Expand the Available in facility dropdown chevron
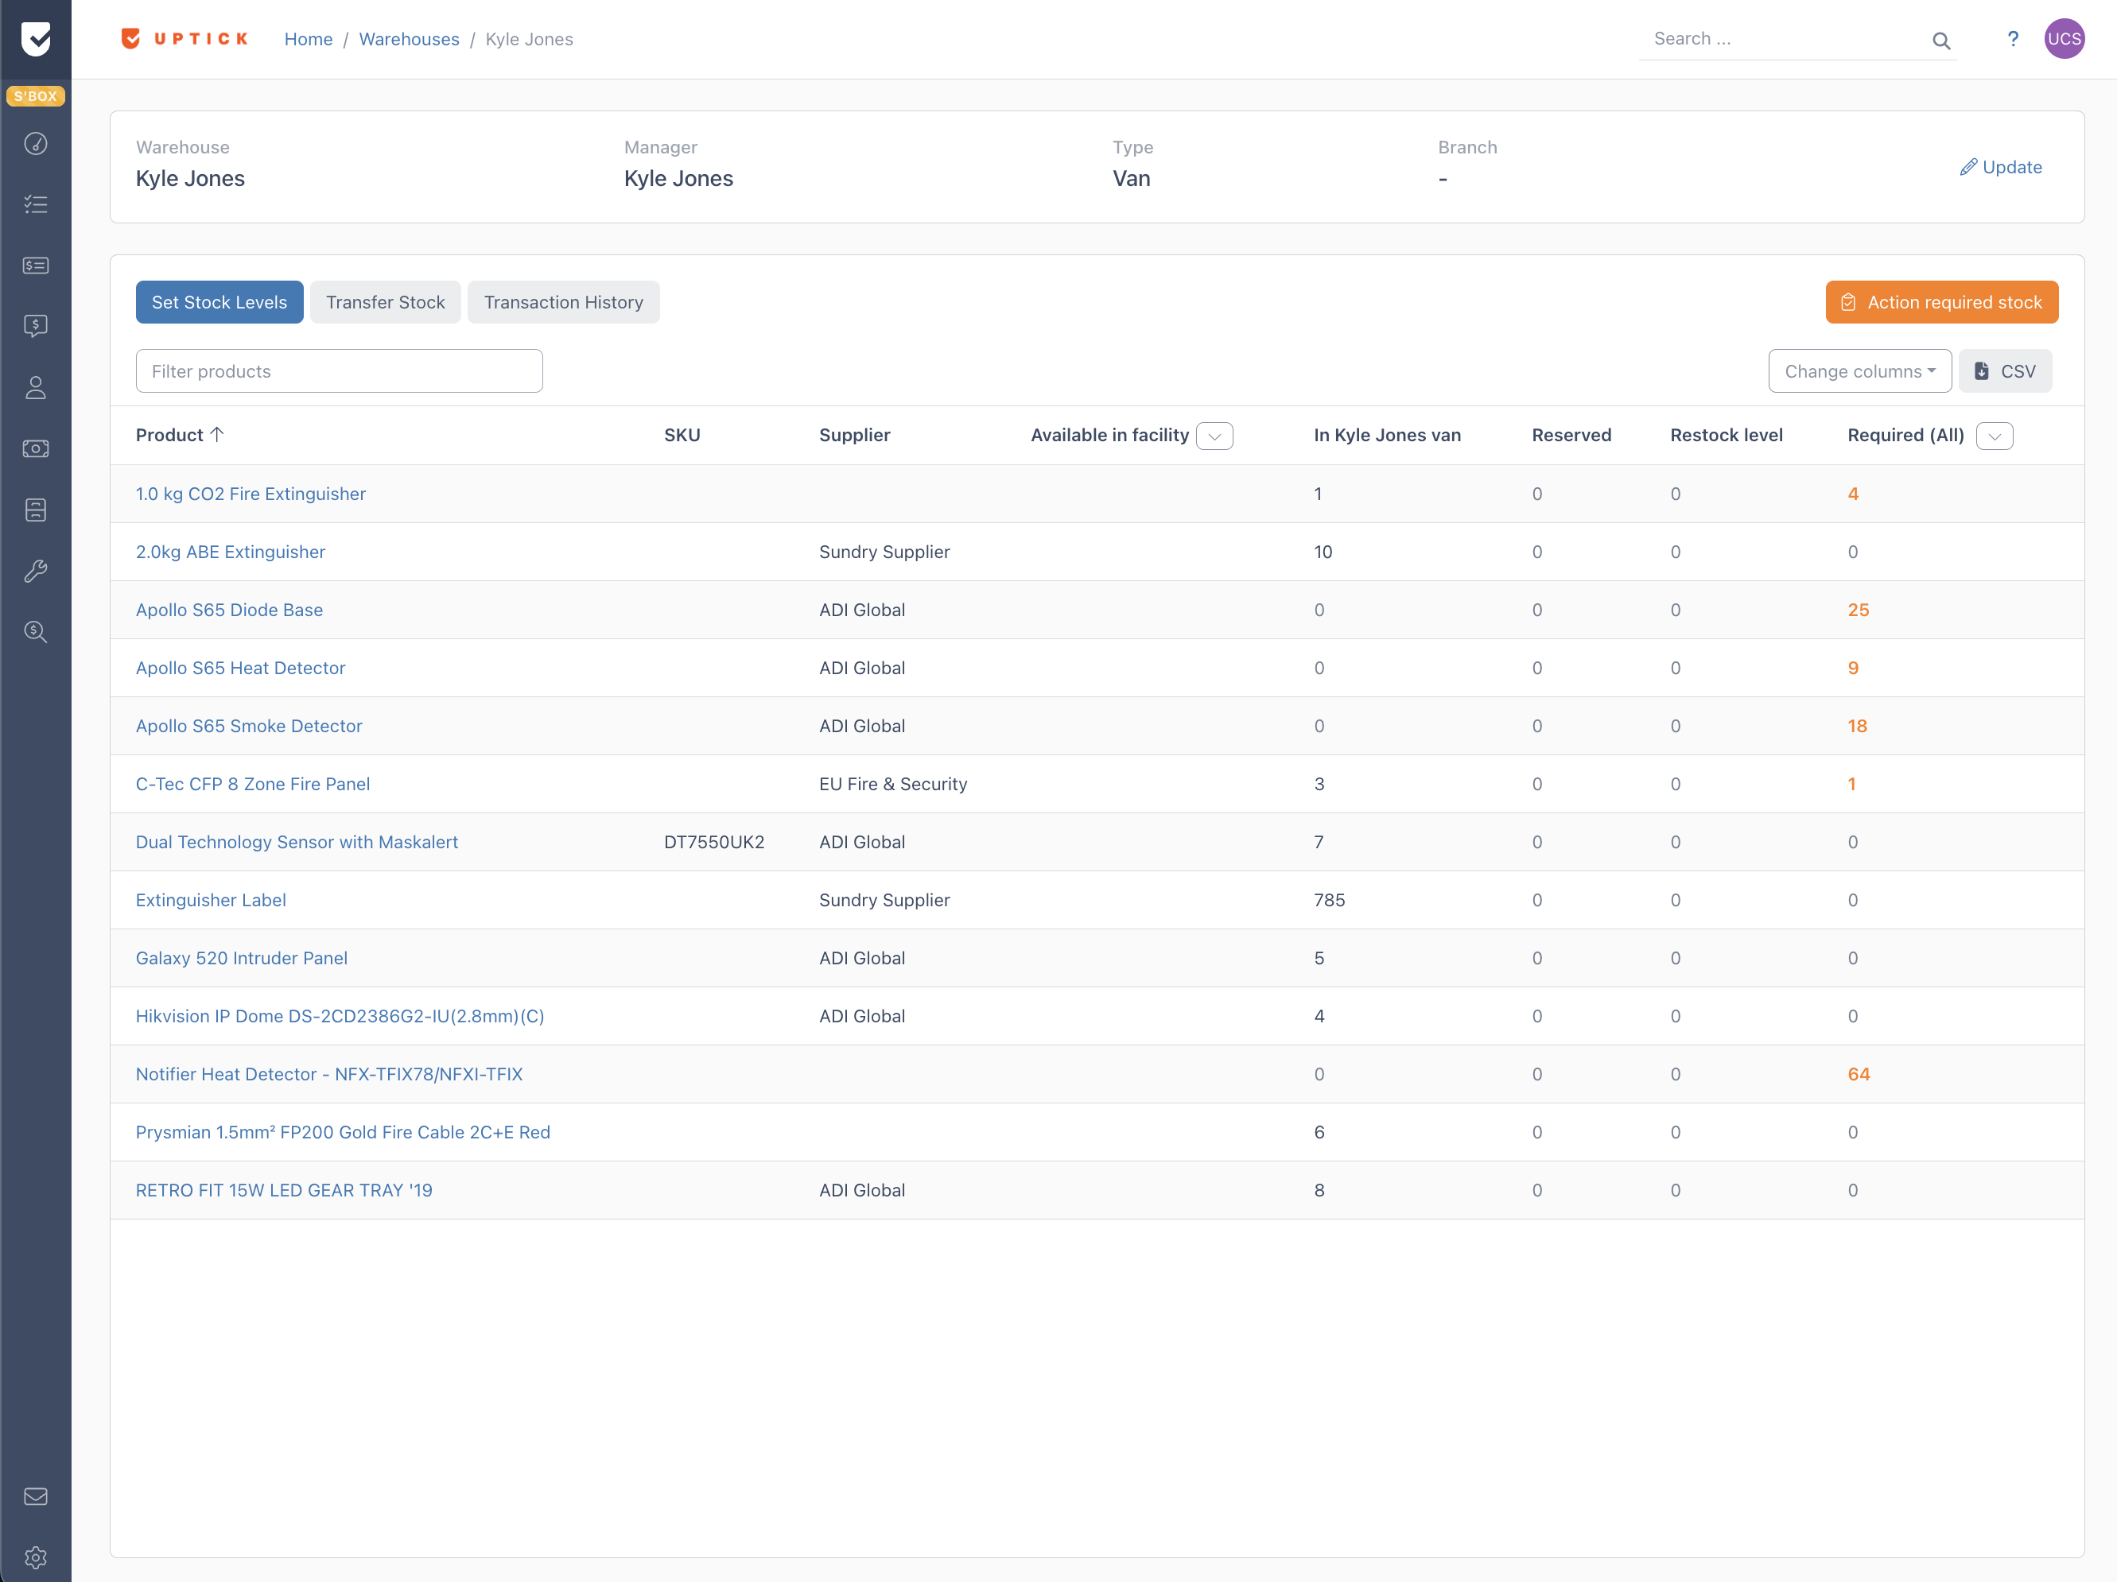This screenshot has width=2117, height=1582. pos(1214,436)
